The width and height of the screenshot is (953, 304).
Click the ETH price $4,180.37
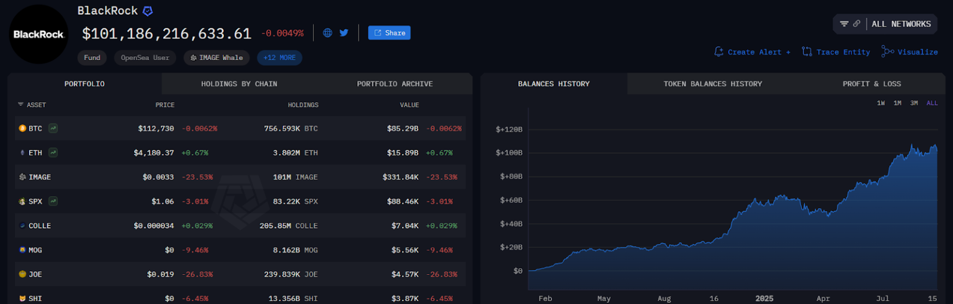(x=153, y=152)
